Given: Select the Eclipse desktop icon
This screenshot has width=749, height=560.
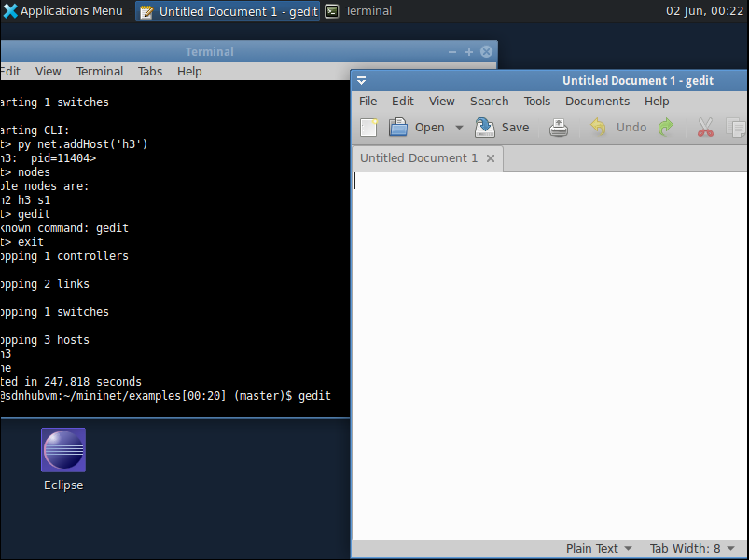Looking at the screenshot, I should 63,459.
